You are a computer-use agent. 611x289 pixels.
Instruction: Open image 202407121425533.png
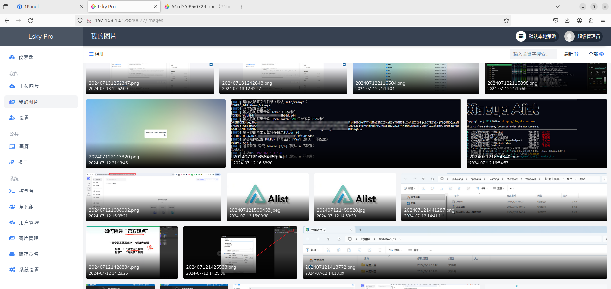tap(240, 252)
